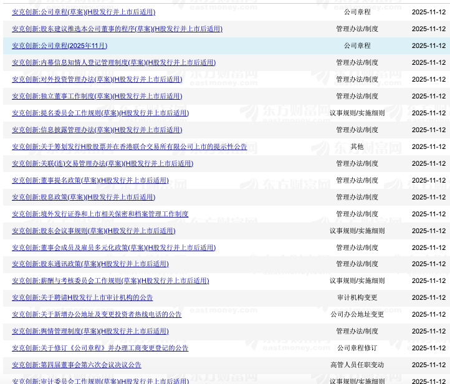This screenshot has height=384, width=450.
Task: Click 新增办公地址及变更投资者热线电话 announcement
Action: 97,314
